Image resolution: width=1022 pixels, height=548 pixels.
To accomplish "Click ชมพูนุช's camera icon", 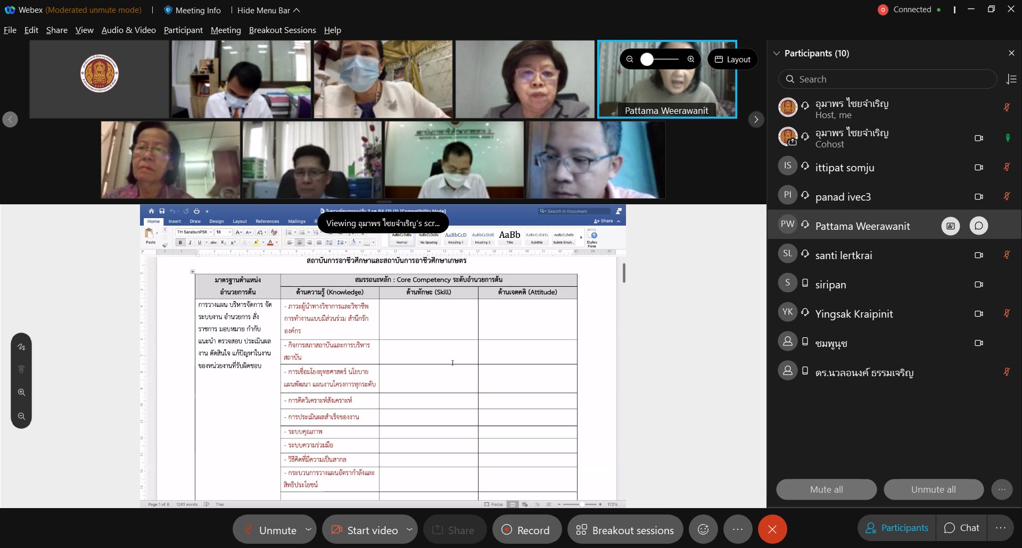I will click(978, 343).
